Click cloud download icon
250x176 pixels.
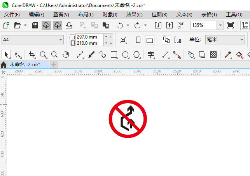click(x=46, y=25)
